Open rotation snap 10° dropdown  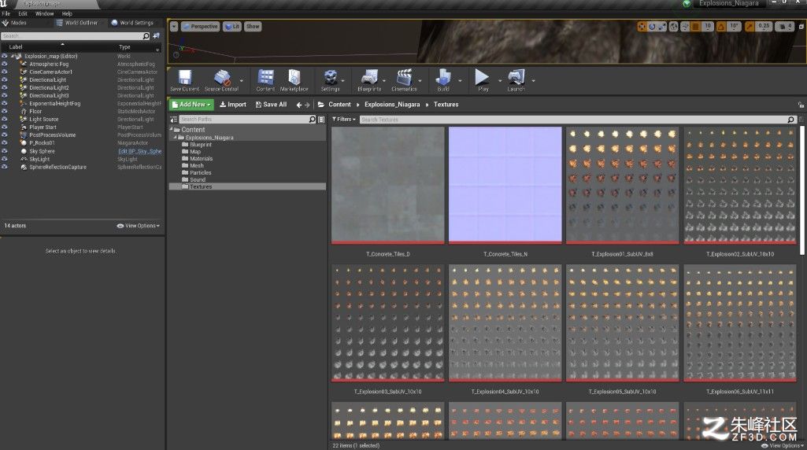(x=735, y=26)
